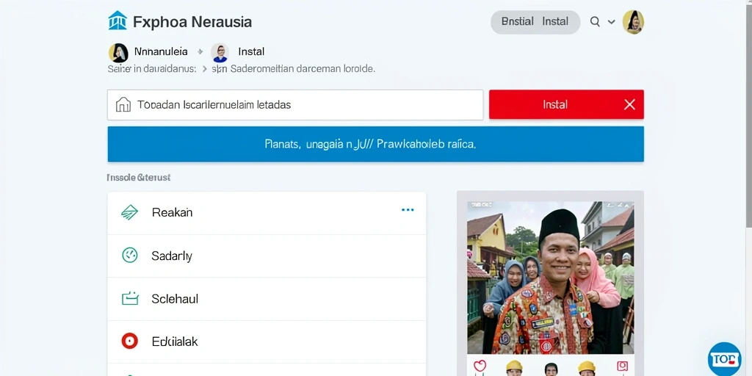752x376 pixels.
Task: Click the avatar beside the Instal label
Action: [220, 53]
